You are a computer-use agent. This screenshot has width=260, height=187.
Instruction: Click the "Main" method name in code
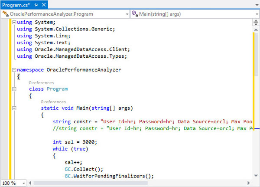(x=82, y=108)
